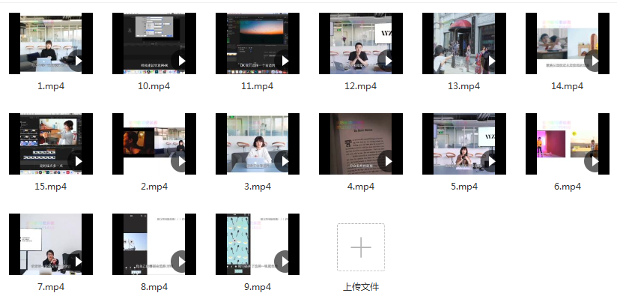The height and width of the screenshot is (296, 617).
Task: Click the 上传文件 label
Action: coord(361,286)
